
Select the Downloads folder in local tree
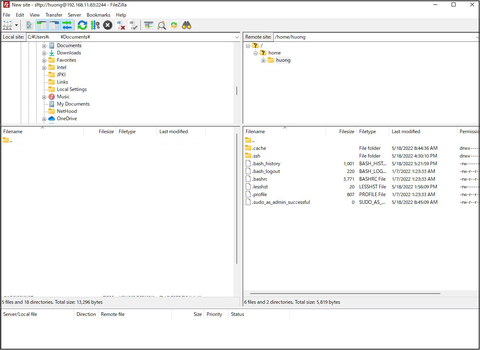click(69, 53)
